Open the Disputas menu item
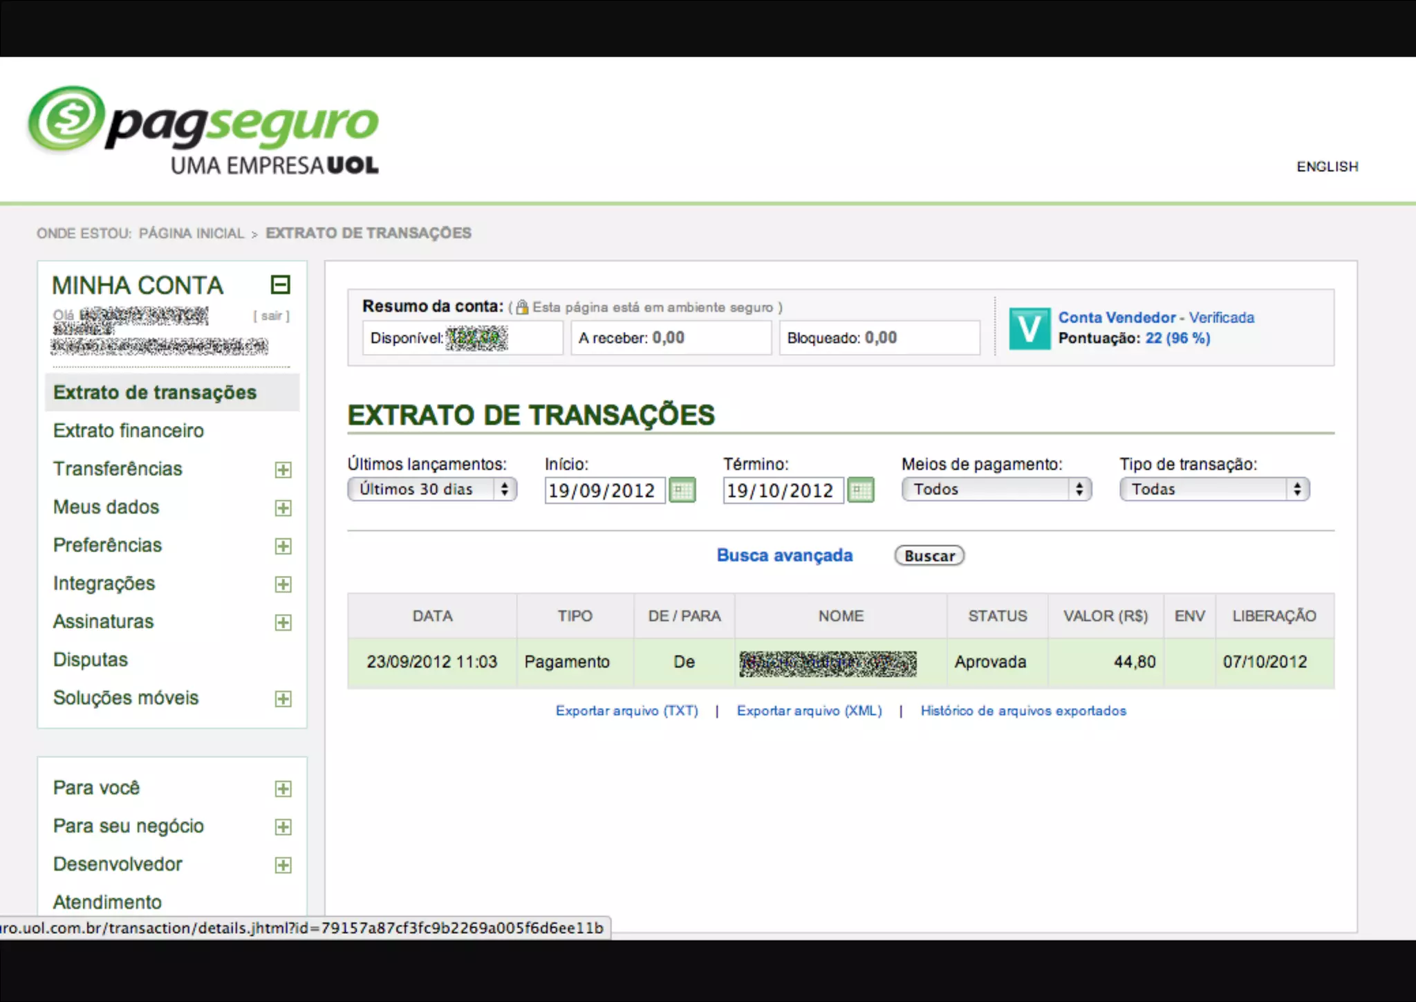 (x=91, y=660)
